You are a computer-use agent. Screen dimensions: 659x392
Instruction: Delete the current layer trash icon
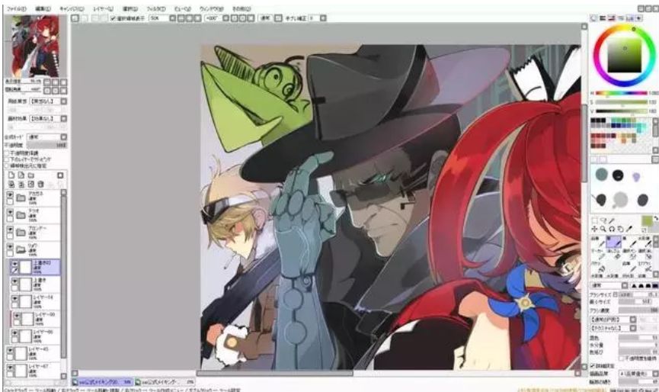coord(40,185)
